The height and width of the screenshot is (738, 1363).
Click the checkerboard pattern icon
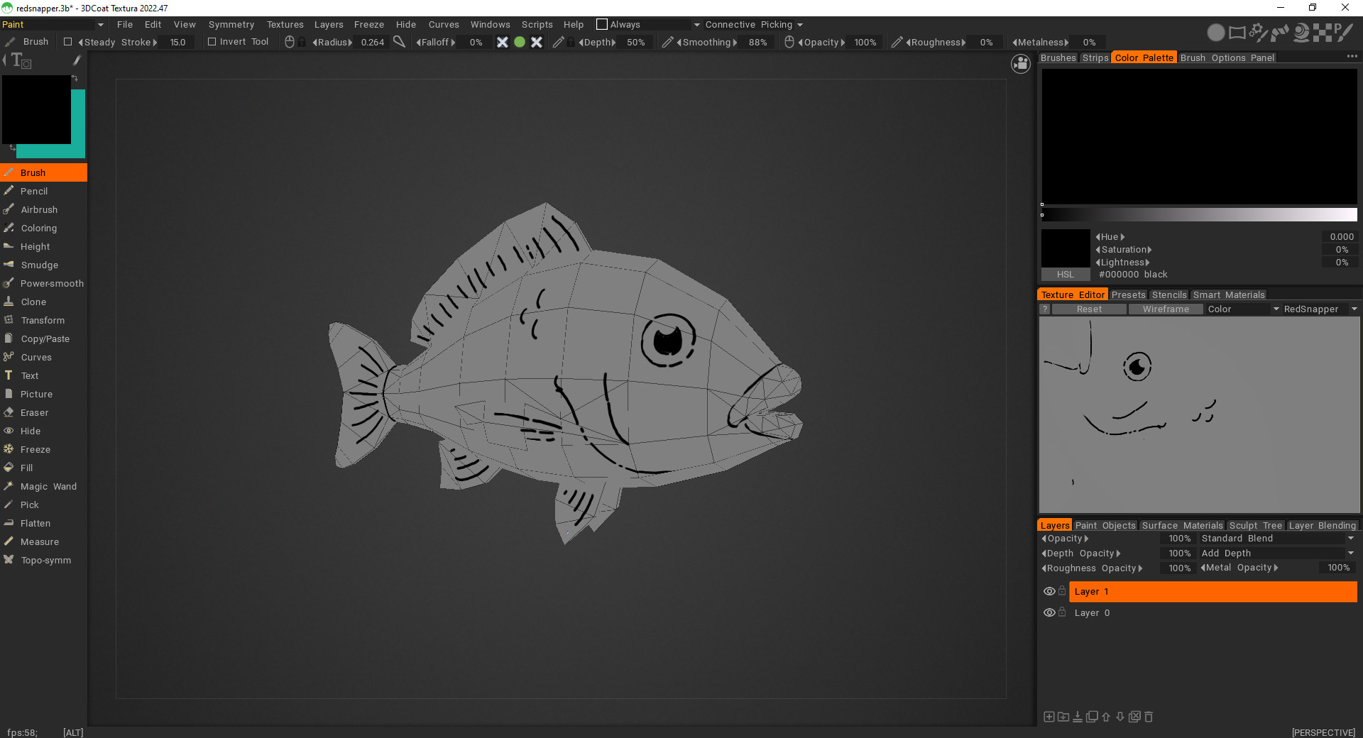tap(1323, 32)
